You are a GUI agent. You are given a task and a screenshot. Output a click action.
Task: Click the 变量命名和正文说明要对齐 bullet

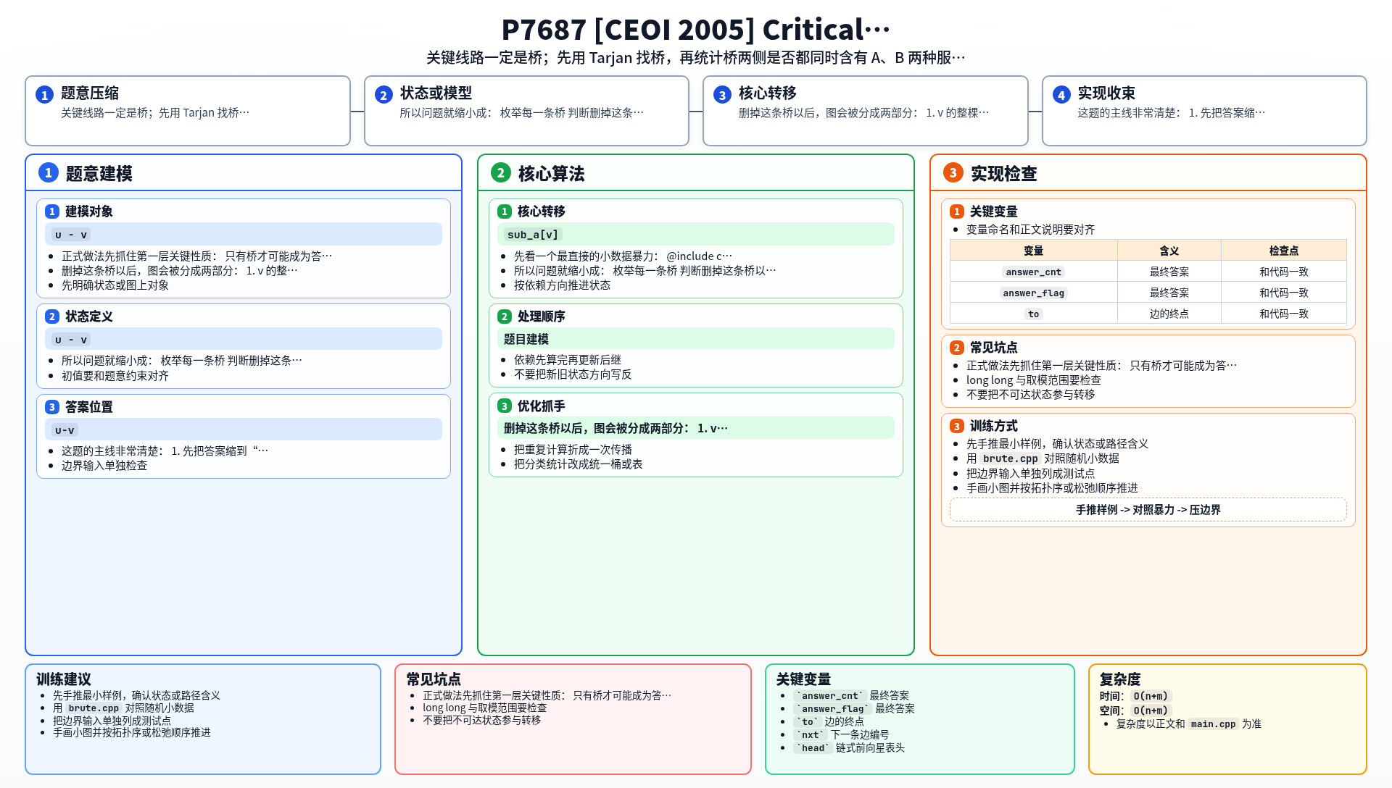(x=1030, y=230)
